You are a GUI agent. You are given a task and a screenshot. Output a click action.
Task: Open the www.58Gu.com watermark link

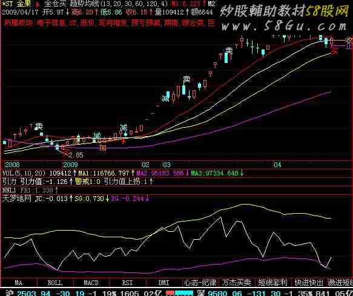285,26
